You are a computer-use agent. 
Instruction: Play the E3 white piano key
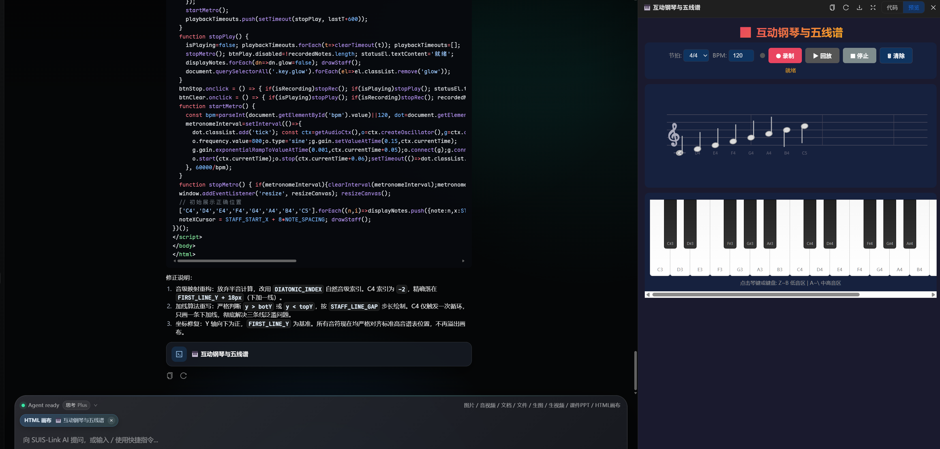click(700, 263)
